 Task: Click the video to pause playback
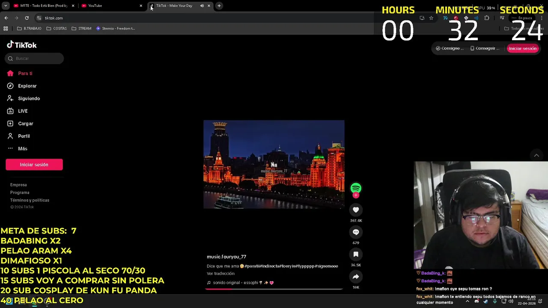274,164
